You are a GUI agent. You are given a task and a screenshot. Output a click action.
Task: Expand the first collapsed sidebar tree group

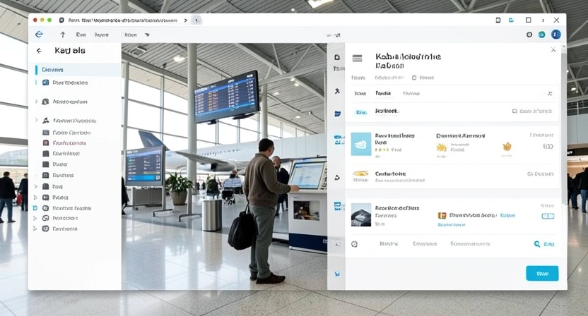point(36,102)
